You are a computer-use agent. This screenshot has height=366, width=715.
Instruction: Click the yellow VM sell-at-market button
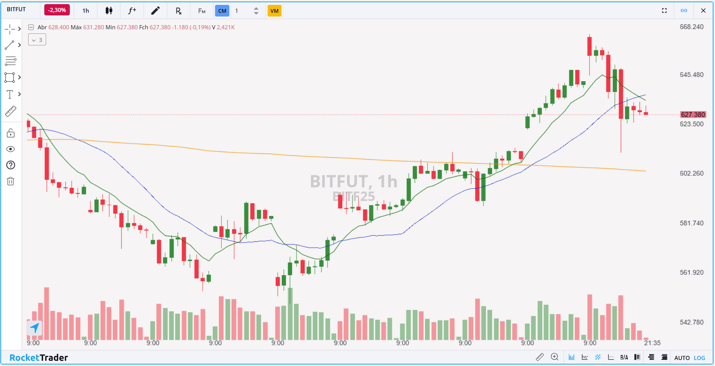click(x=274, y=11)
